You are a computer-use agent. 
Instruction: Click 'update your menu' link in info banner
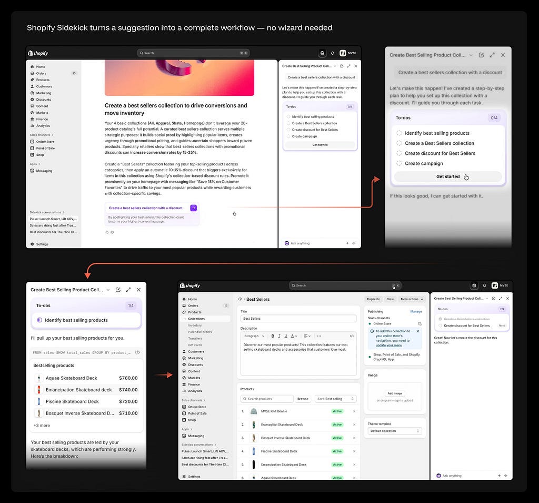(x=389, y=345)
